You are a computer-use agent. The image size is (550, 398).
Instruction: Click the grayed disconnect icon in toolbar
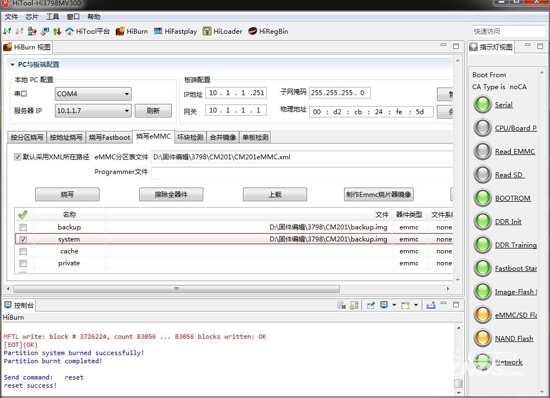click(20, 31)
